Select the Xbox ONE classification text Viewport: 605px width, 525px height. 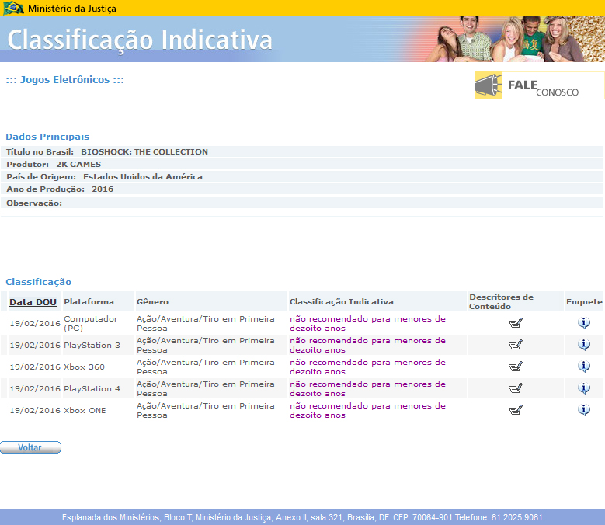coord(367,410)
